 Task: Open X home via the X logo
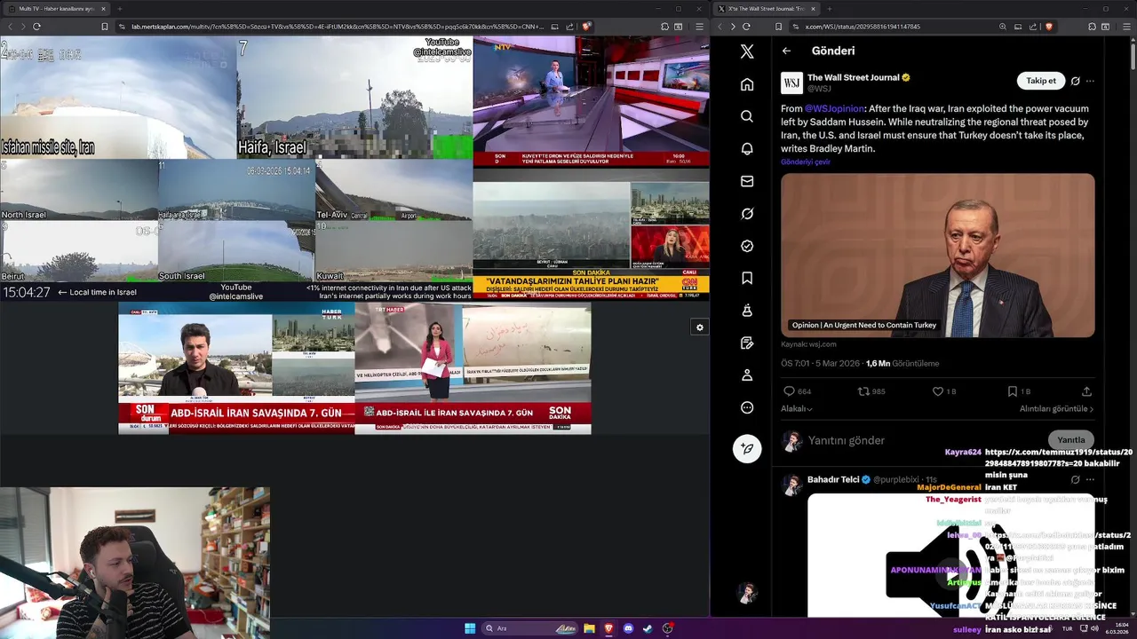pos(747,51)
